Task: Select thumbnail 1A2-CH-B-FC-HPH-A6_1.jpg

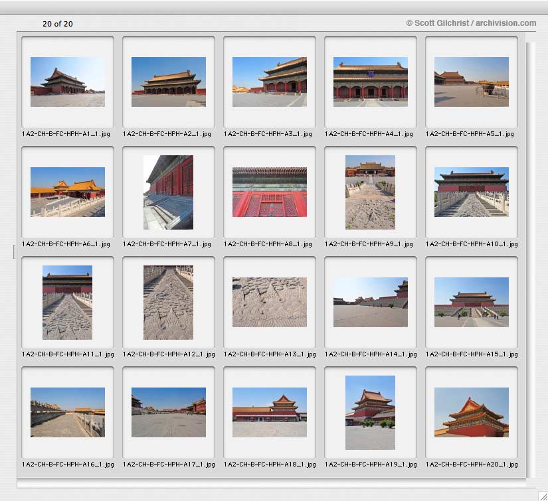Action: (x=68, y=192)
